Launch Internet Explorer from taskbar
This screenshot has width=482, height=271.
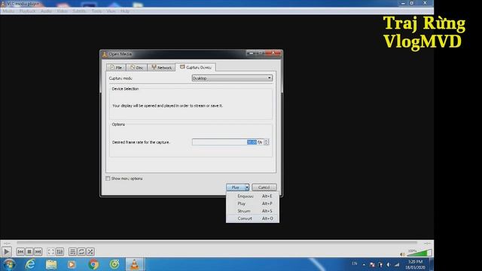click(30, 264)
